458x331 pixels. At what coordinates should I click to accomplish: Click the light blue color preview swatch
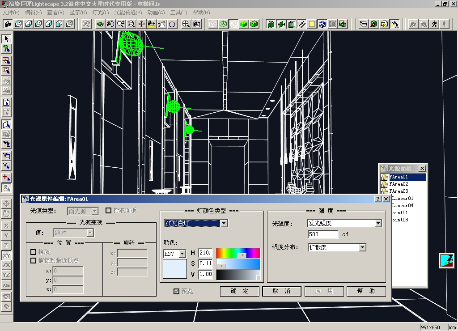pos(175,269)
